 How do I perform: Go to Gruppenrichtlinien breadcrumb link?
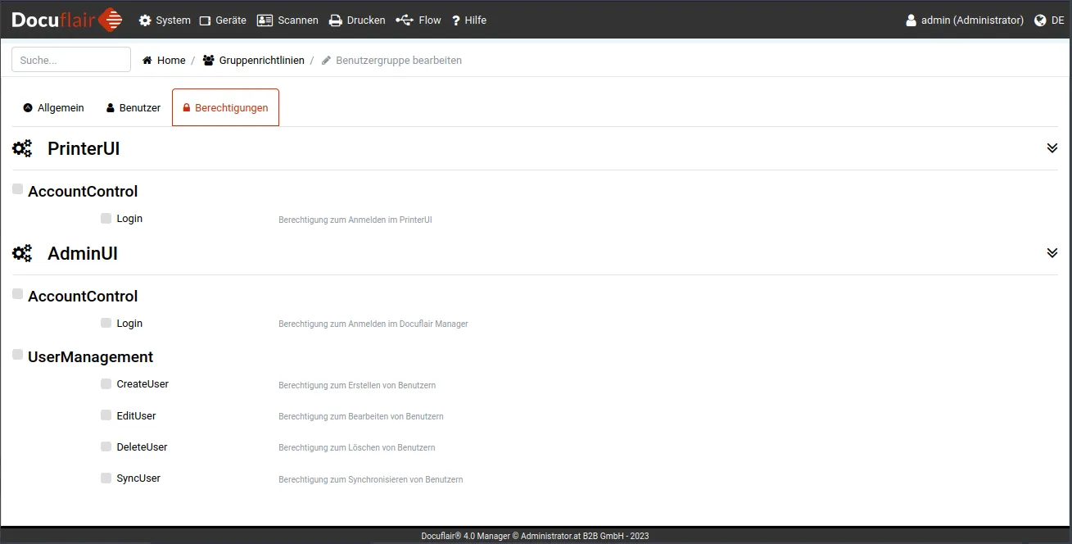261,61
